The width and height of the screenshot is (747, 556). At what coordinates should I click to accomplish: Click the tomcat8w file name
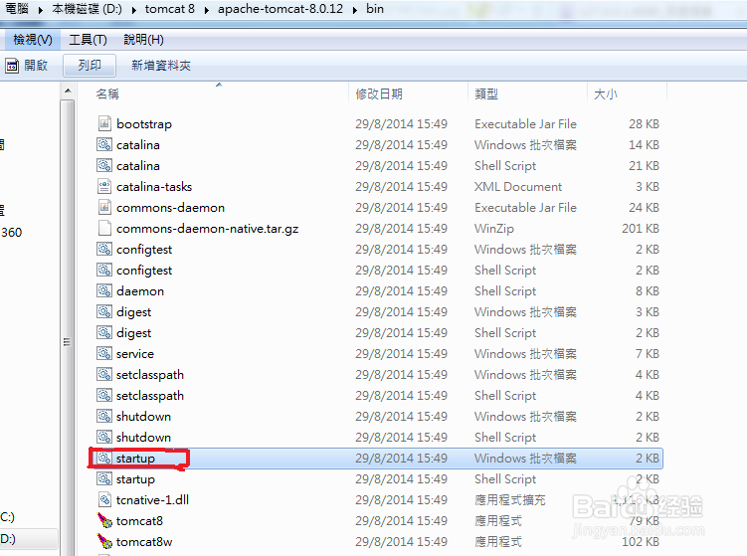(x=144, y=542)
